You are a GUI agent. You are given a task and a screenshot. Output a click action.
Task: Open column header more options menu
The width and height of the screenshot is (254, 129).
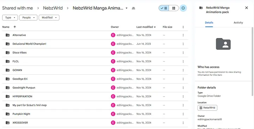(x=183, y=27)
